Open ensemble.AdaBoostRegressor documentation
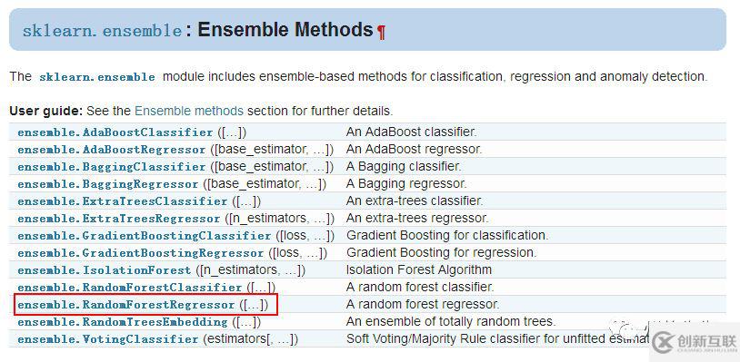This screenshot has height=362, width=740. (x=112, y=150)
